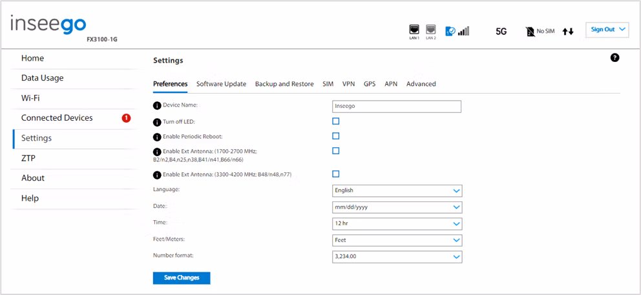641x295 pixels.
Task: Click the red Connected Devices count badge
Action: tap(126, 118)
